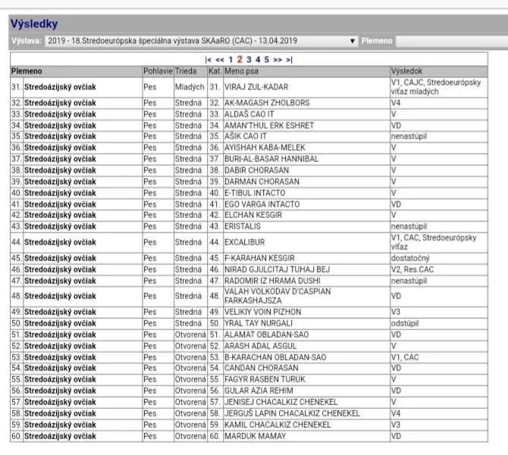
Task: Click class 'Mladých' in row 31
Action: tap(190, 87)
